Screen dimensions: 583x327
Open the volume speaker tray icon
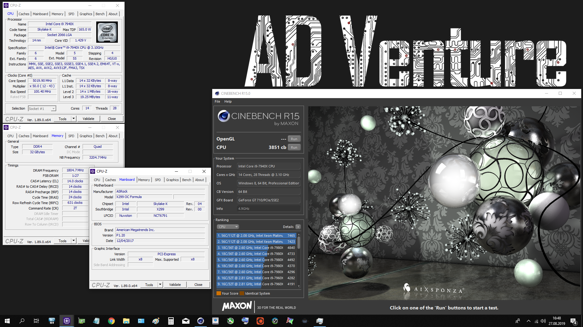coord(543,321)
